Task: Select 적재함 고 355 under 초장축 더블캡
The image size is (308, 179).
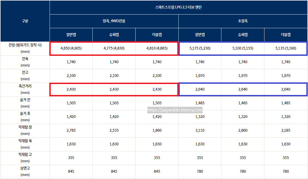Action: [x=286, y=158]
